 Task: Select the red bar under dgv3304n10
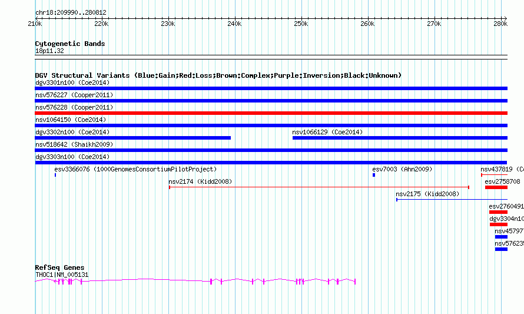click(x=499, y=224)
